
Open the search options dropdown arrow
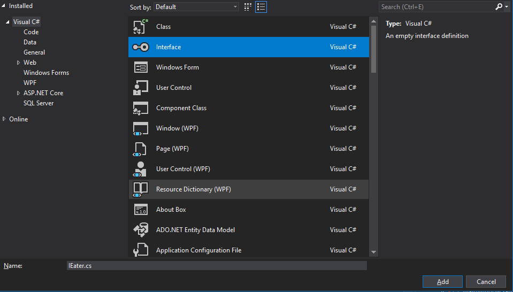coord(507,7)
